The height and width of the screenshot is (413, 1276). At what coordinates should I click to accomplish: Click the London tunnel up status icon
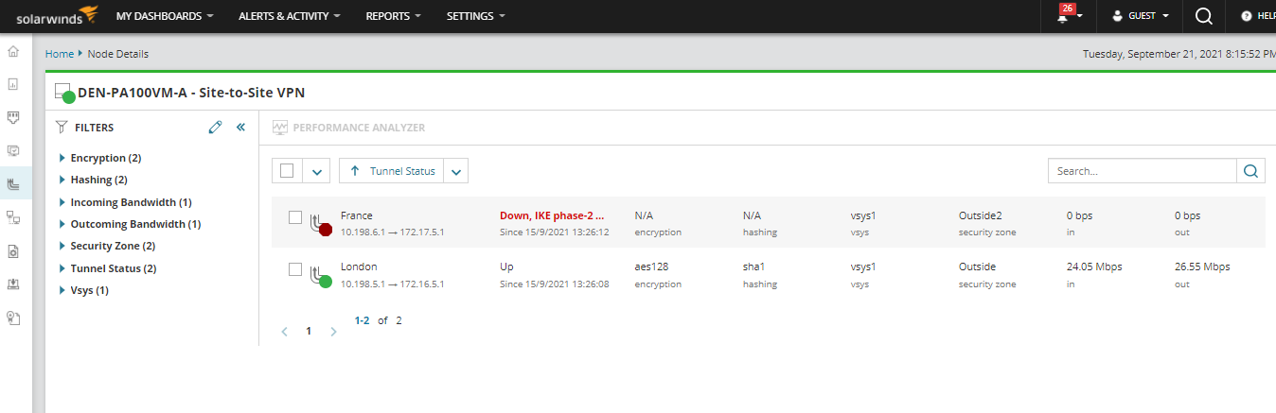click(x=320, y=275)
